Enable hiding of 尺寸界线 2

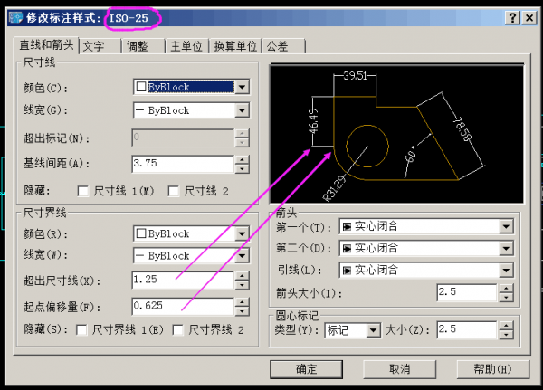pos(177,330)
